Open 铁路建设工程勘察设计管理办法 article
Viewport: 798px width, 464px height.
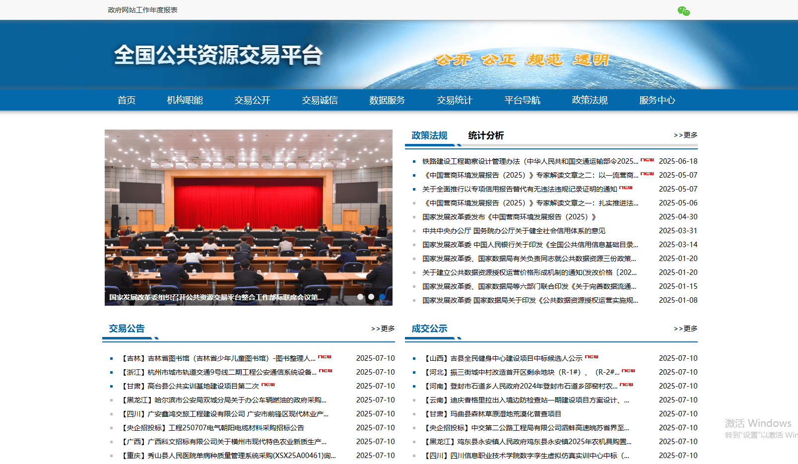click(530, 161)
